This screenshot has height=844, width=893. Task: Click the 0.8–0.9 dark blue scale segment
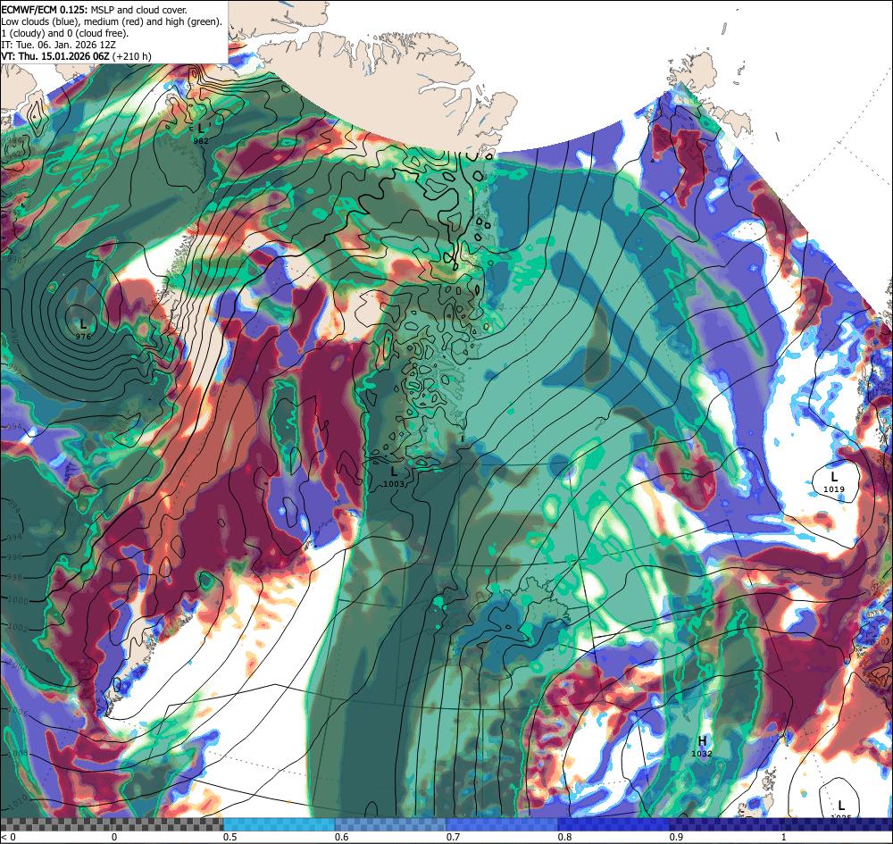(614, 824)
